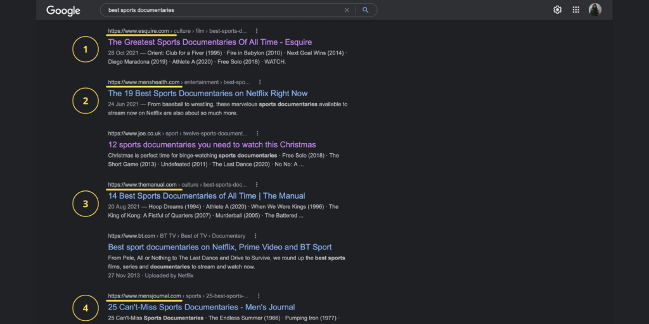Click snippet starting From Pele, All or Nothing

pyautogui.click(x=226, y=263)
